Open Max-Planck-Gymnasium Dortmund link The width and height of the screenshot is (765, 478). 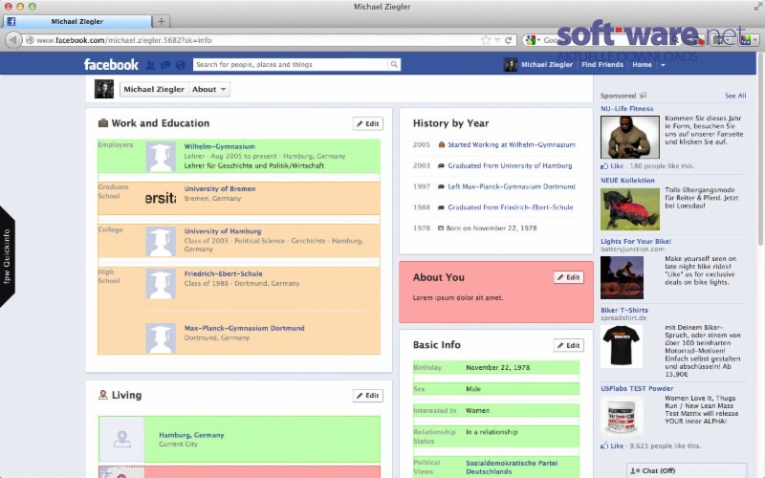coord(244,328)
